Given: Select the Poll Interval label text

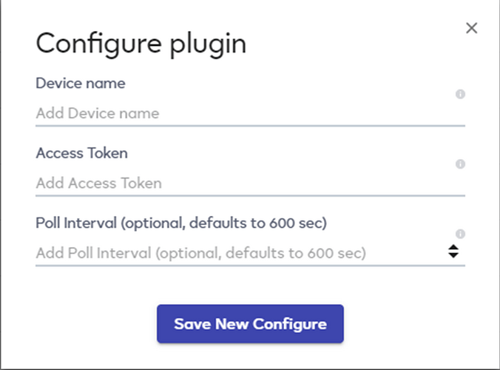Looking at the screenshot, I should coord(181,223).
